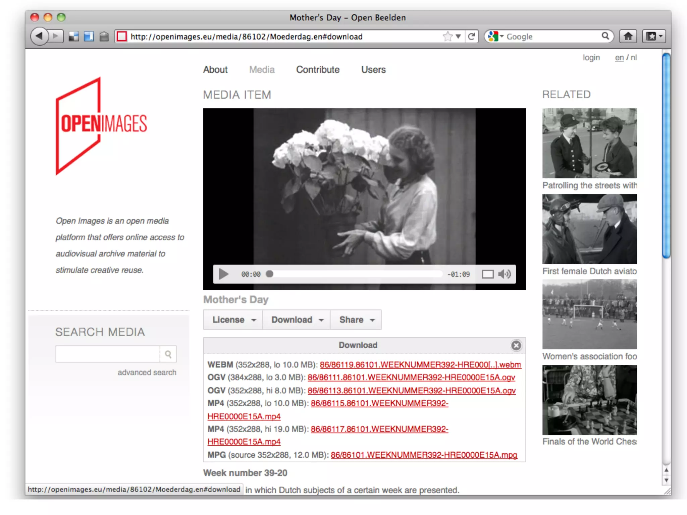687x515 pixels.
Task: Download the MPG source file link
Action: pos(424,455)
